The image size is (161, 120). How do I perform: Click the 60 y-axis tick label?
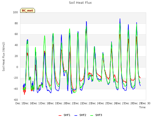(x=16, y=34)
